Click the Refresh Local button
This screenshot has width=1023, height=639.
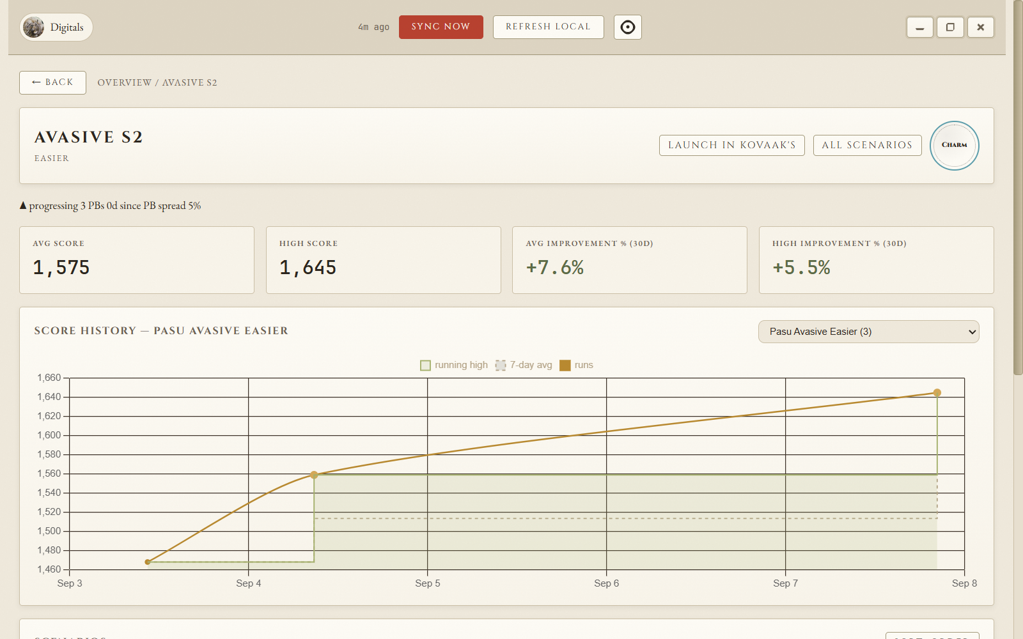click(x=548, y=27)
